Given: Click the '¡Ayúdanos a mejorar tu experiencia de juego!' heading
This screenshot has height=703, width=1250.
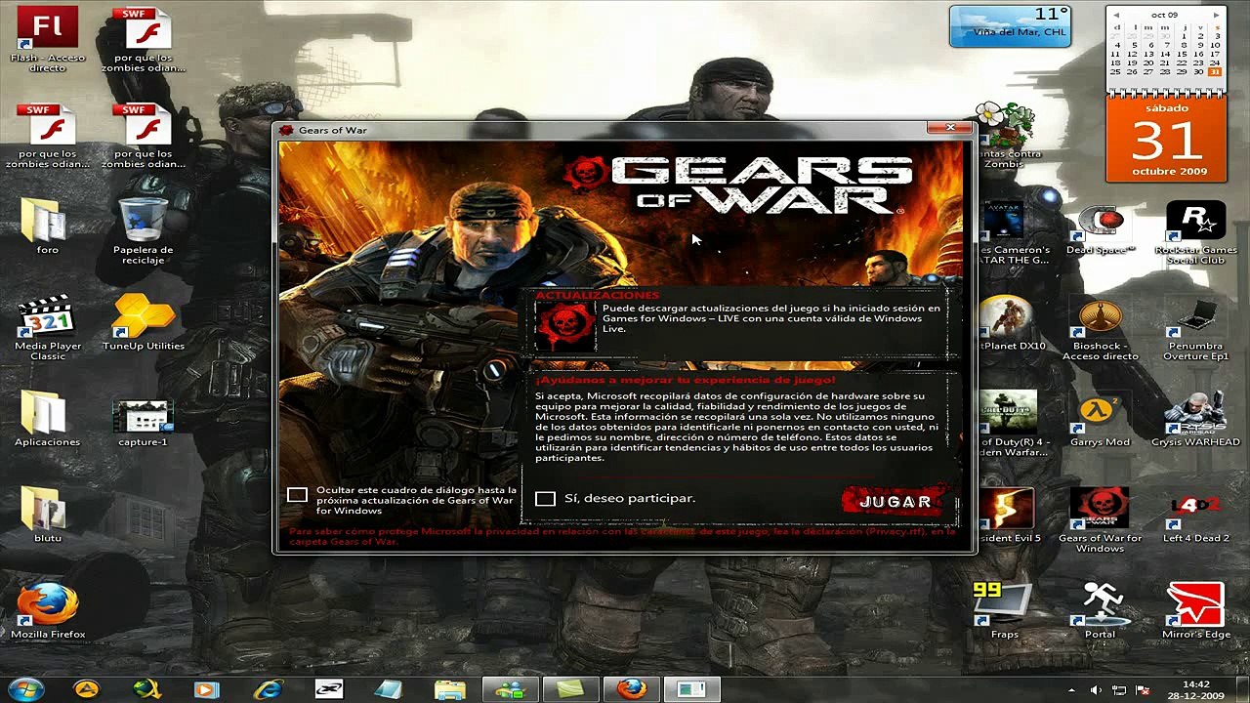Looking at the screenshot, I should (x=685, y=379).
